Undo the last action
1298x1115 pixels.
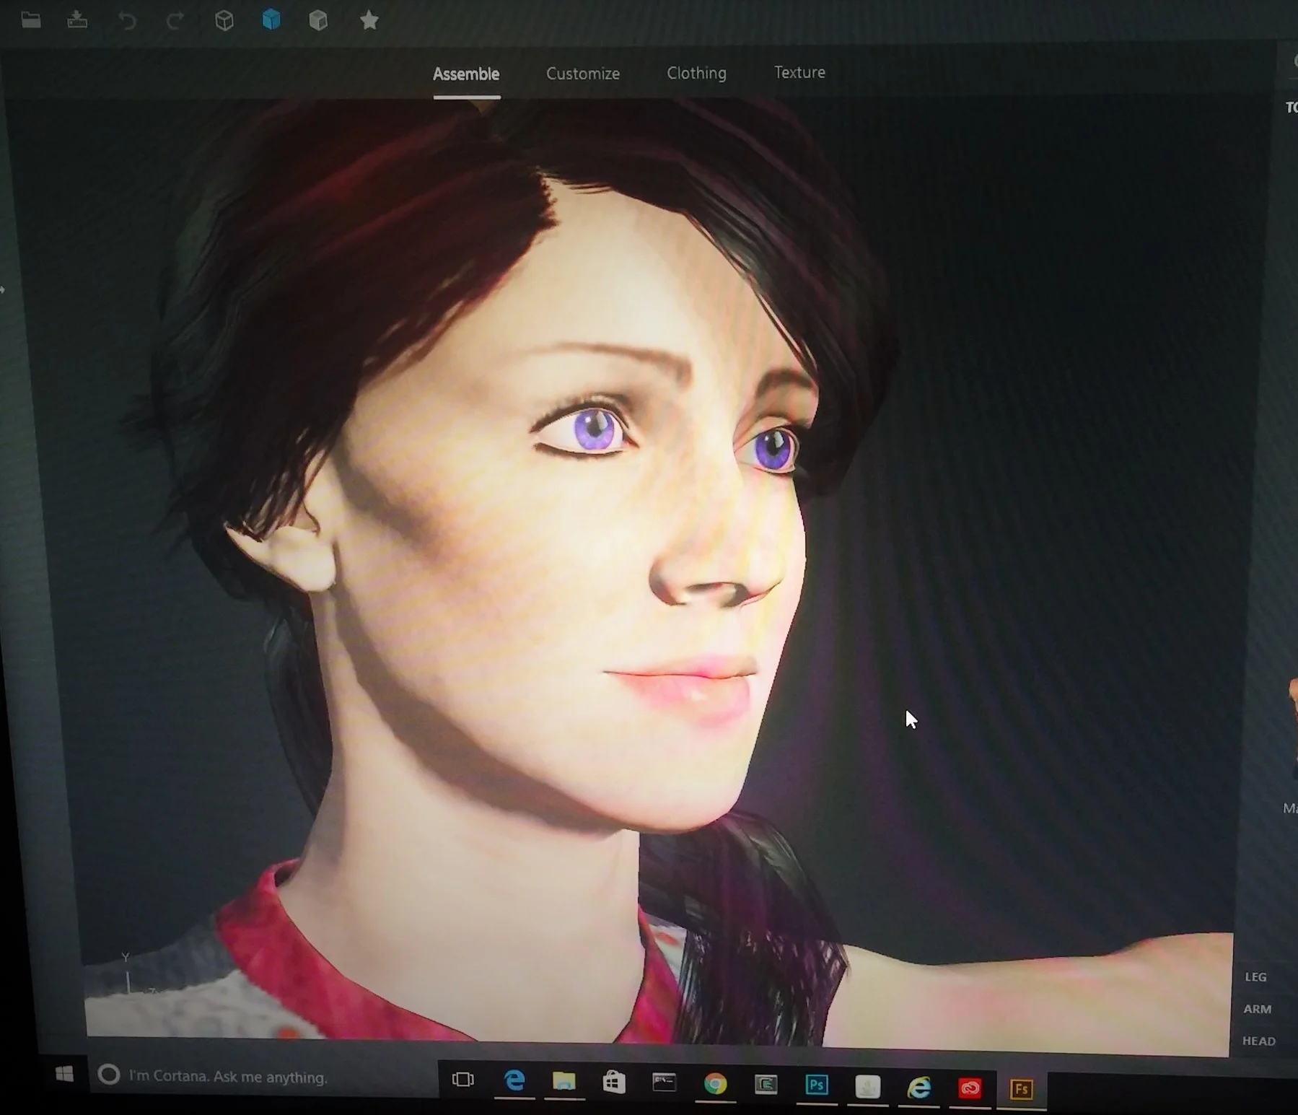click(x=127, y=21)
